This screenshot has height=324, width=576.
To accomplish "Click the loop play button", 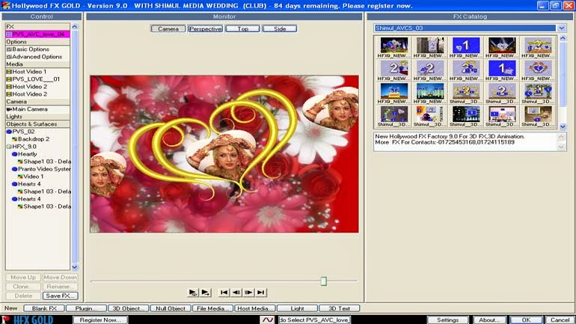I will (193, 293).
